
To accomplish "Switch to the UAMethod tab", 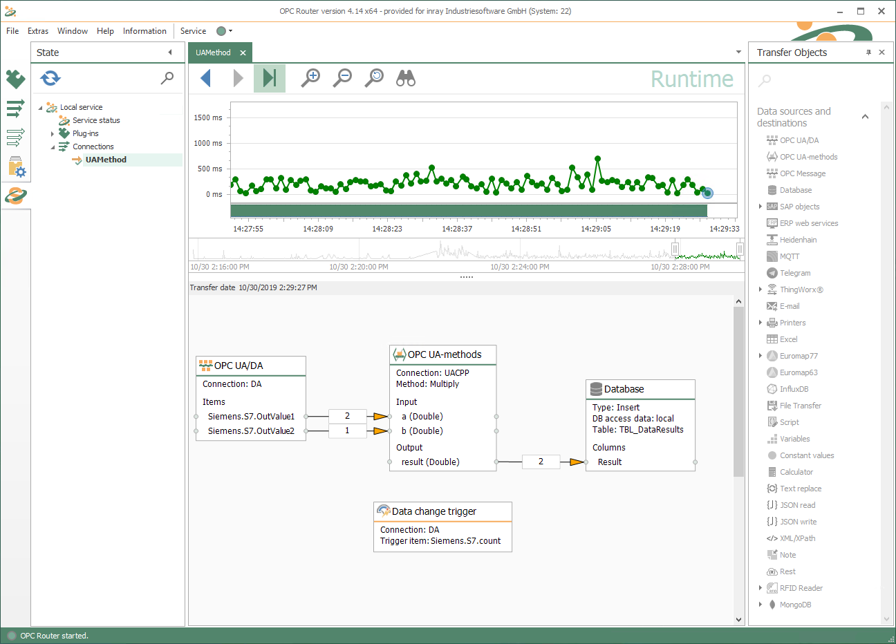I will (x=214, y=52).
